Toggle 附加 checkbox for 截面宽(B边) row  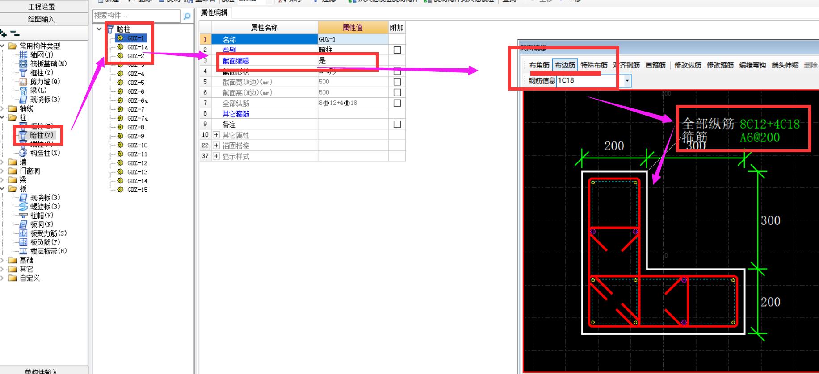point(397,82)
